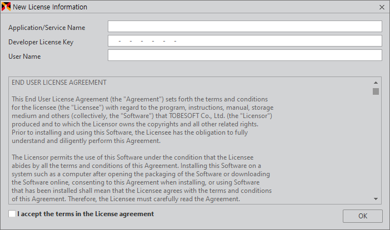Click the red and yellow application logo icon
This screenshot has width=390, height=230.
click(6, 7)
